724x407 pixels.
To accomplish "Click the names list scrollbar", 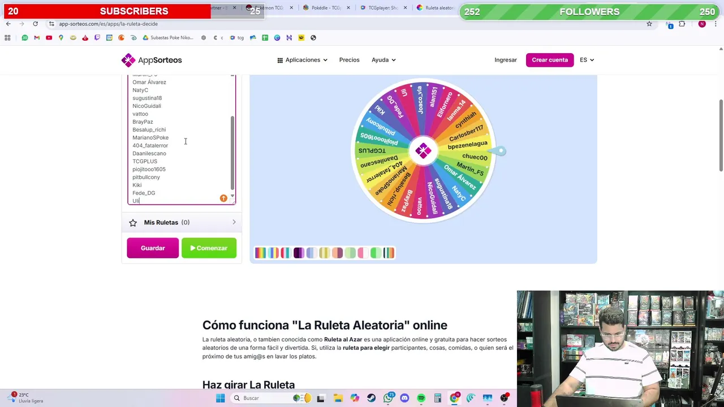I will coord(232,153).
